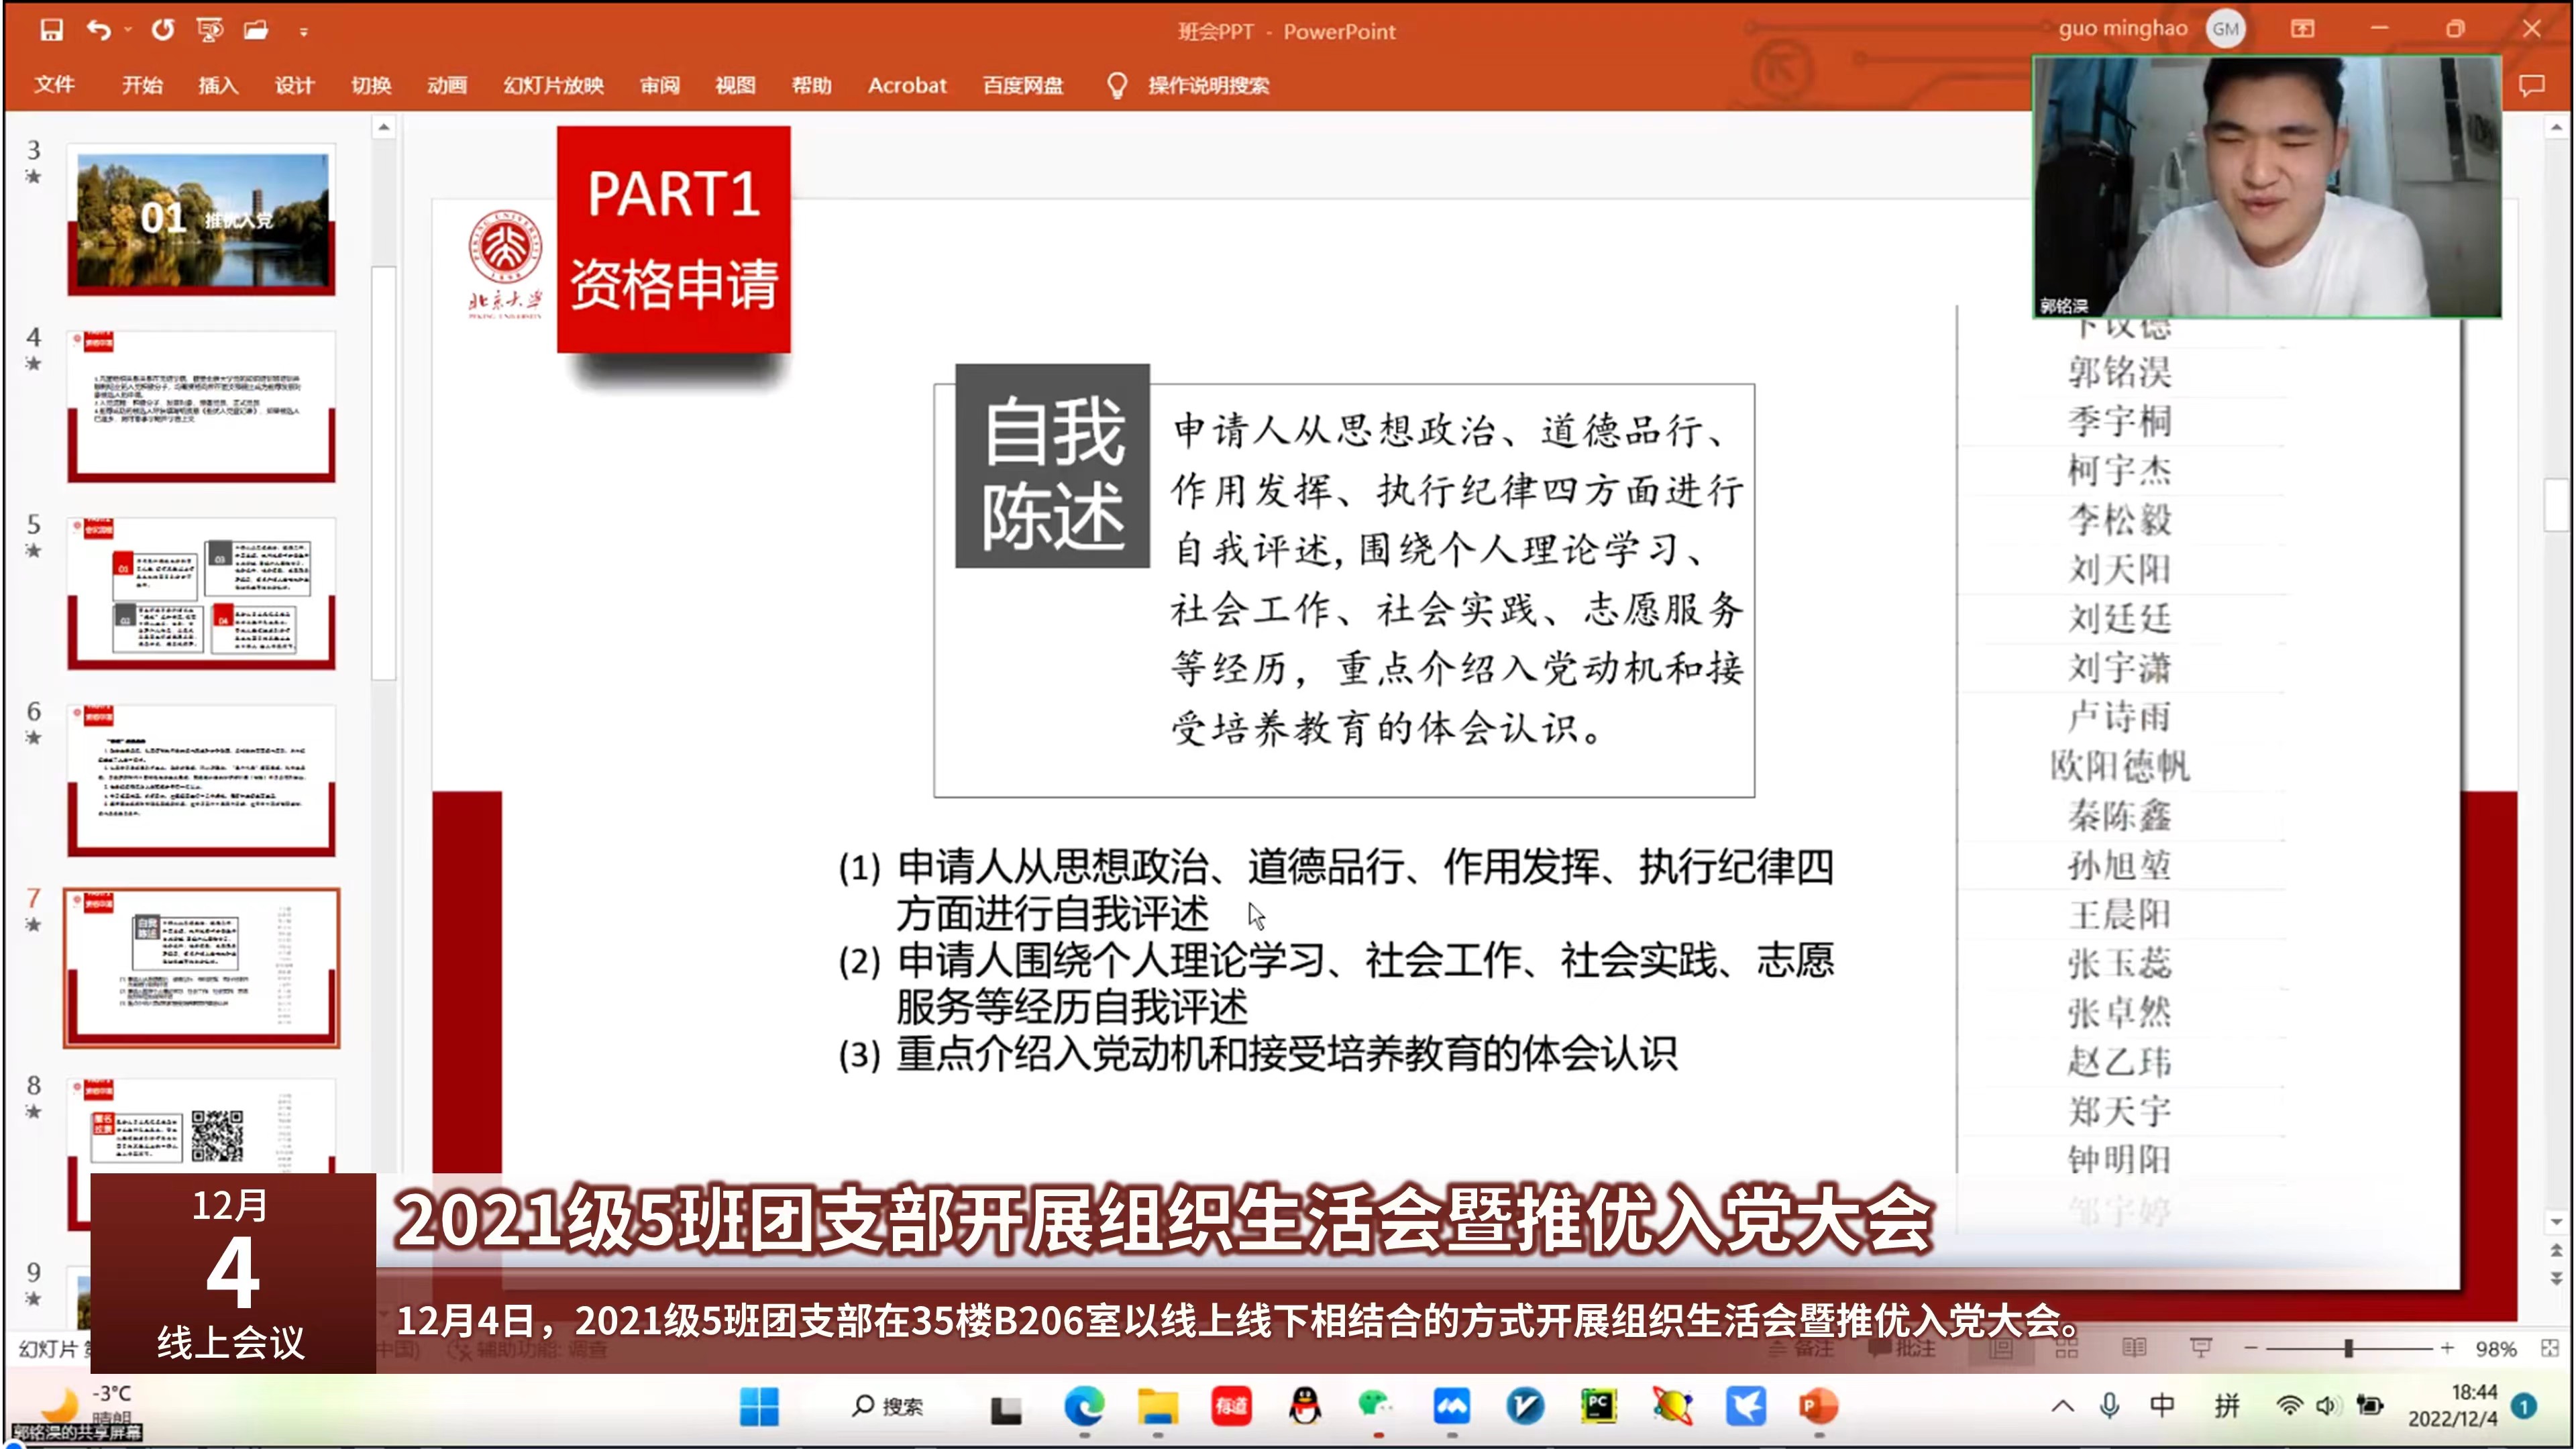Click the name 郭铭淏 in the list
The height and width of the screenshot is (1449, 2576).
pos(2119,372)
